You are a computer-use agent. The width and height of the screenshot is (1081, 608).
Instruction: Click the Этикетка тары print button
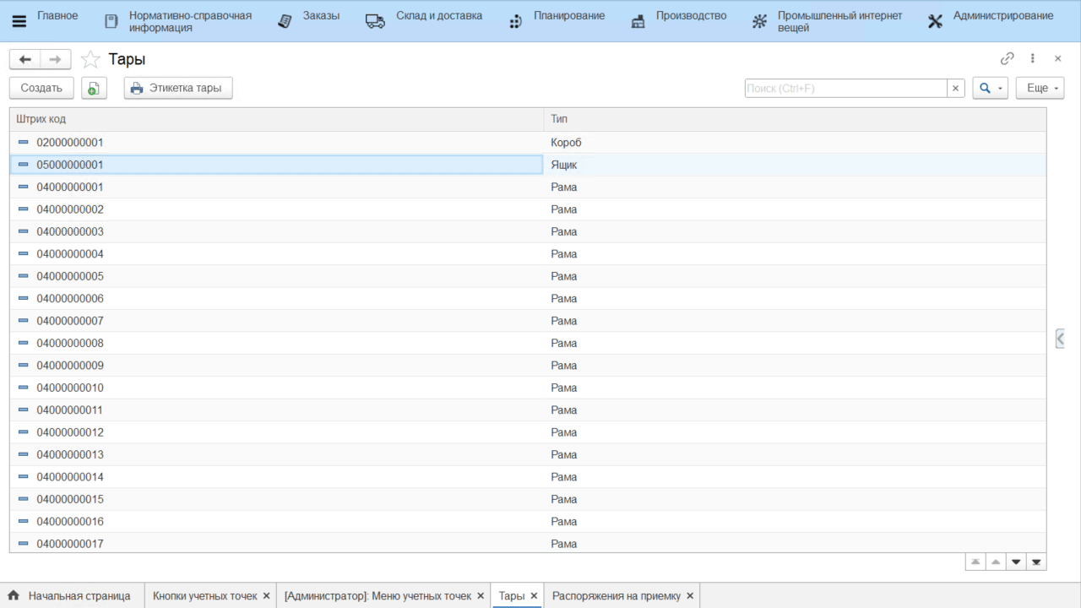[177, 88]
